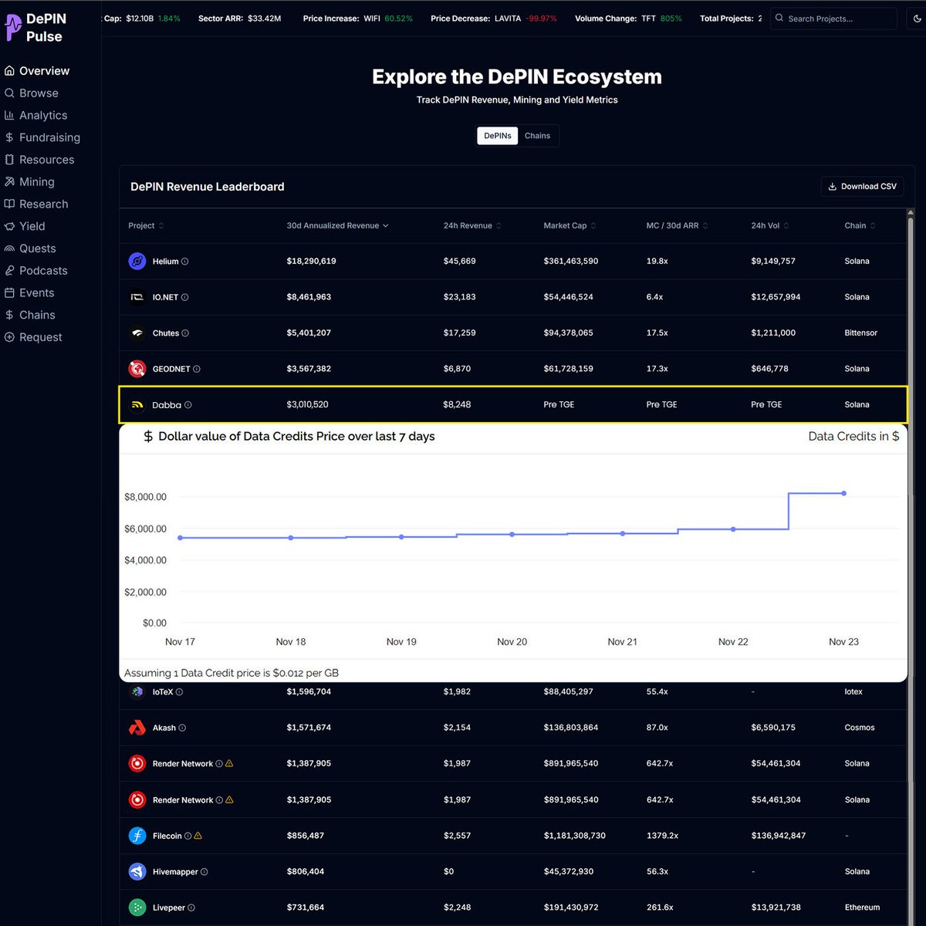Open the Resources sidebar item

39,160
